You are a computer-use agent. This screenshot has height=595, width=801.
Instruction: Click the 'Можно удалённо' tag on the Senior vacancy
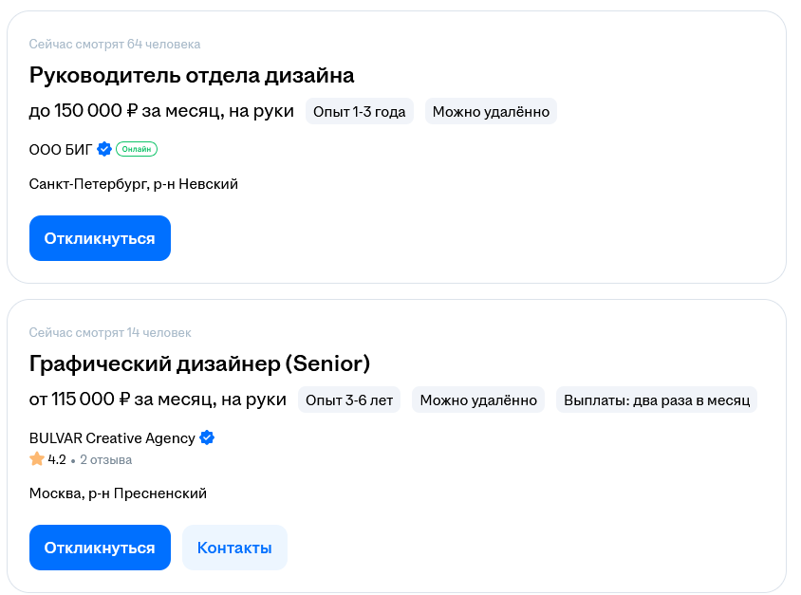[478, 400]
